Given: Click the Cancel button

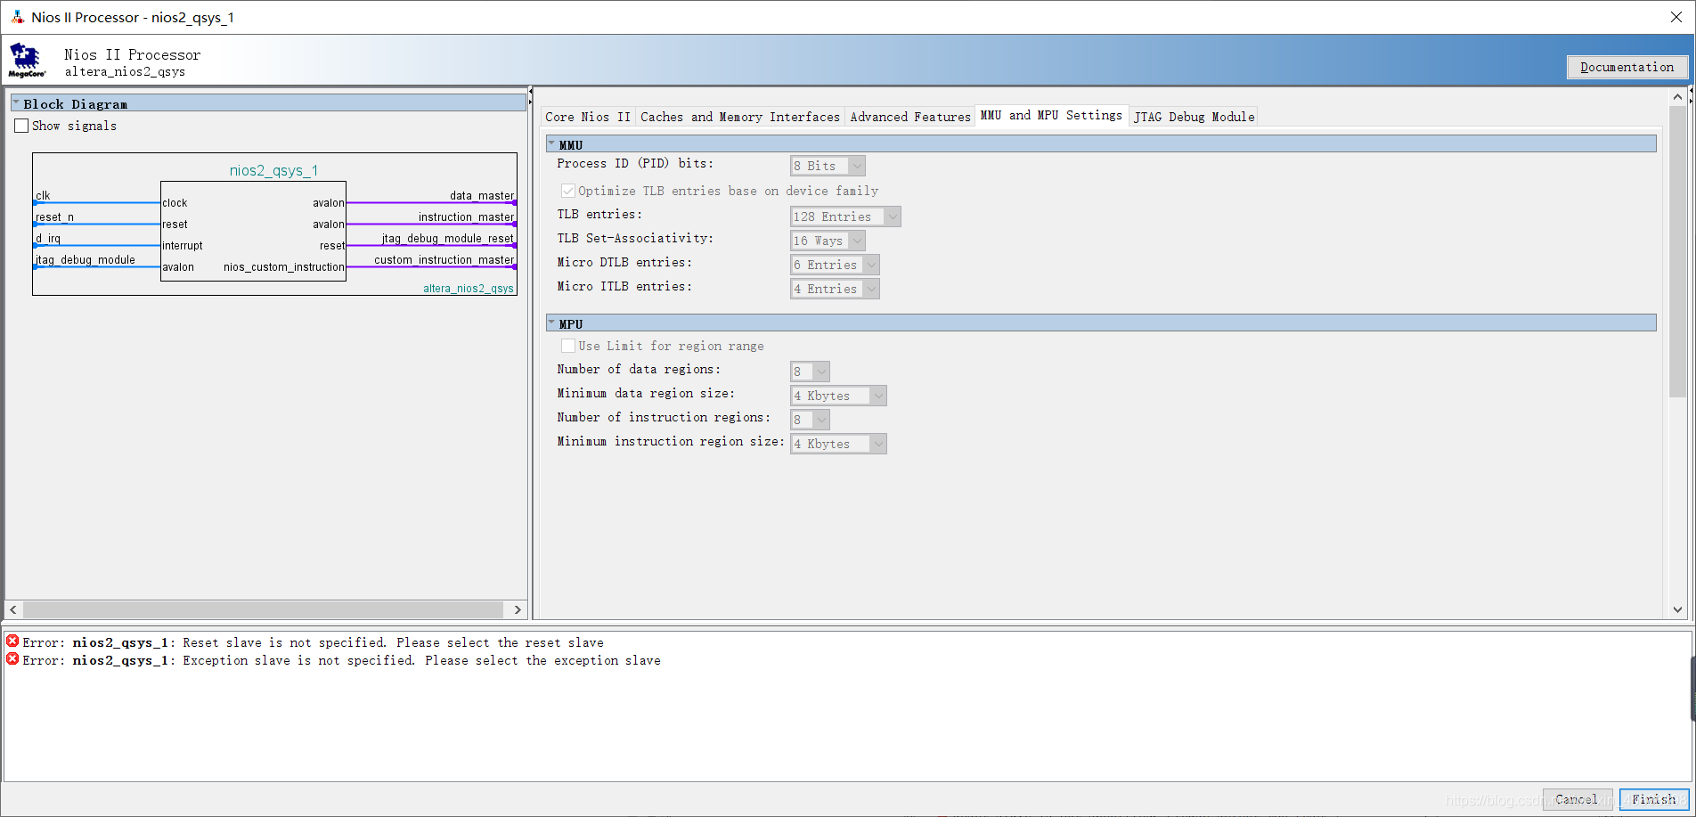Looking at the screenshot, I should [x=1577, y=799].
